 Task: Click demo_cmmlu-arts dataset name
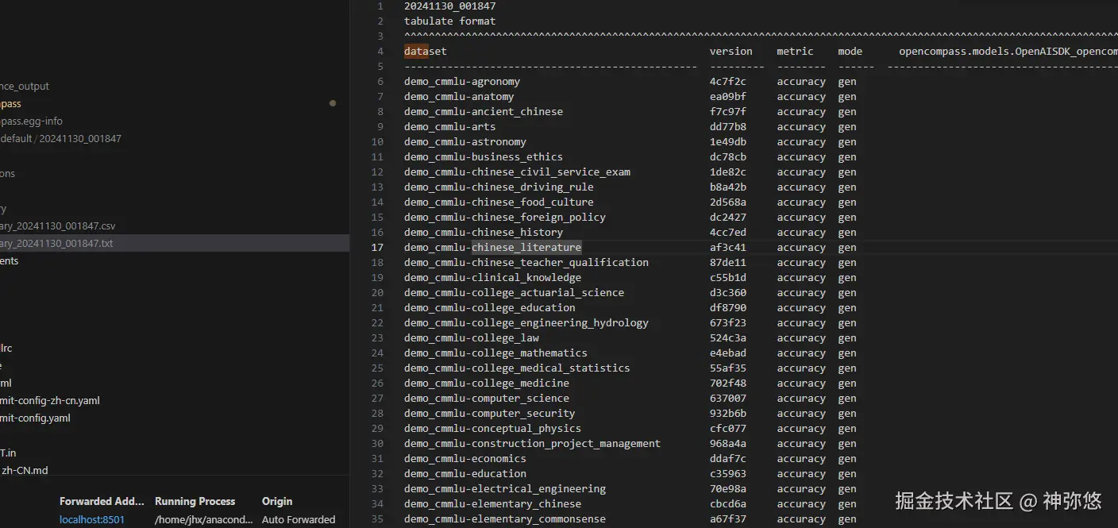[x=450, y=126]
